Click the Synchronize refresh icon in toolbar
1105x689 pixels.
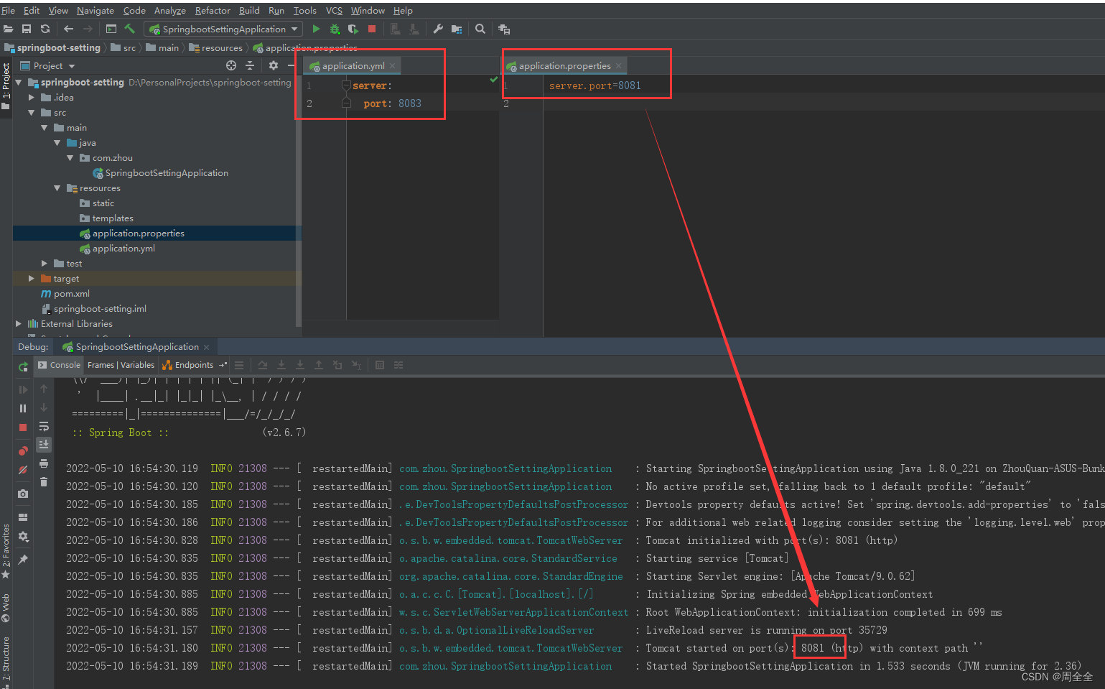pos(45,29)
